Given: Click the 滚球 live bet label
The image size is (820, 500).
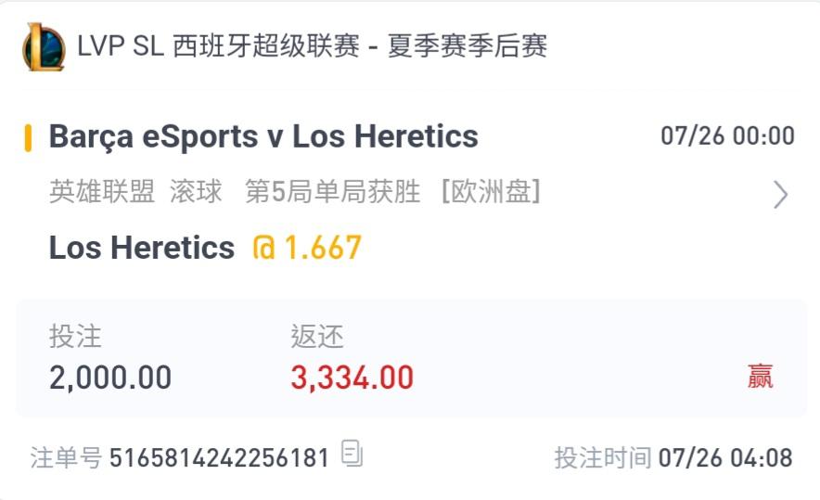Looking at the screenshot, I should [x=196, y=191].
